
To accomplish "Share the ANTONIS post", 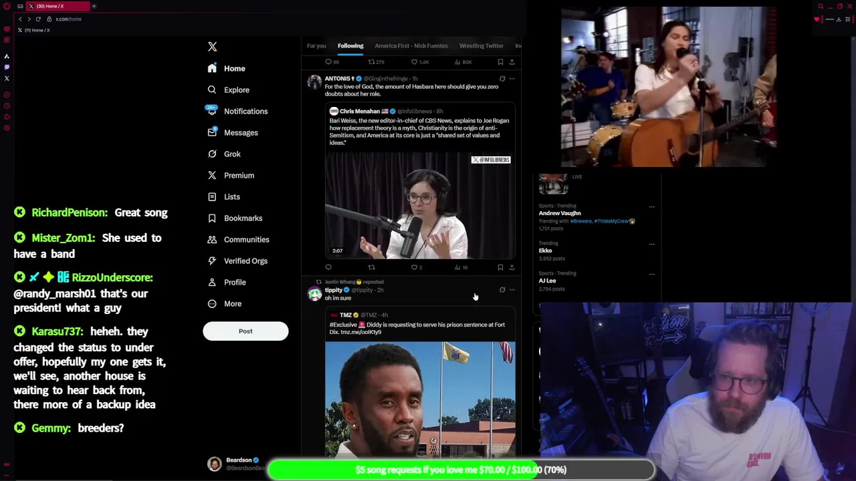I will point(512,267).
